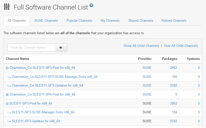The image size is (206, 128).
Task: Open SLES11-SP3-Pool for x86_64 channel
Action: 31,104
